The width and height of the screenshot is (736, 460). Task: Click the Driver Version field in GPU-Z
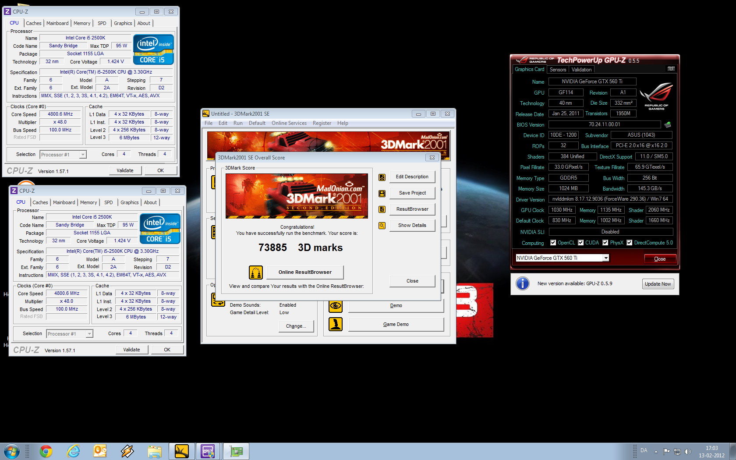point(611,199)
